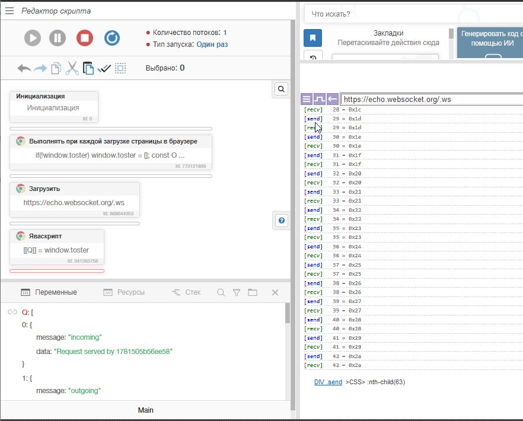This screenshot has width=523, height=421.
Task: Click the Один раз launch type link
Action: 212,44
